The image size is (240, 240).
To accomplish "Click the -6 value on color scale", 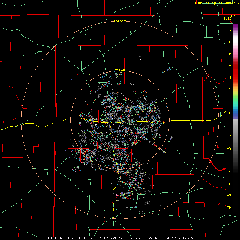I will click(229, 184).
